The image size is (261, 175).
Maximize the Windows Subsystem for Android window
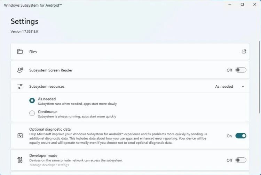point(242,5)
